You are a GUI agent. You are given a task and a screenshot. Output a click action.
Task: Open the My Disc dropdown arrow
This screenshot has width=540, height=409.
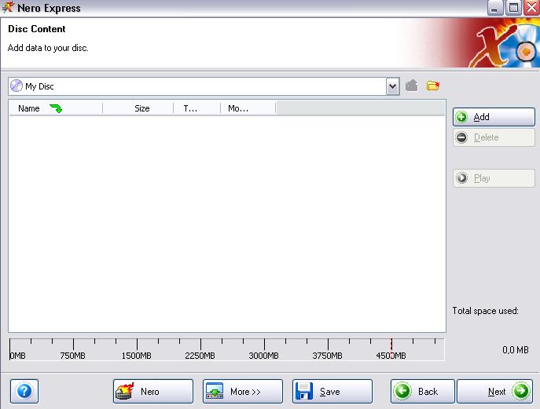[x=392, y=86]
